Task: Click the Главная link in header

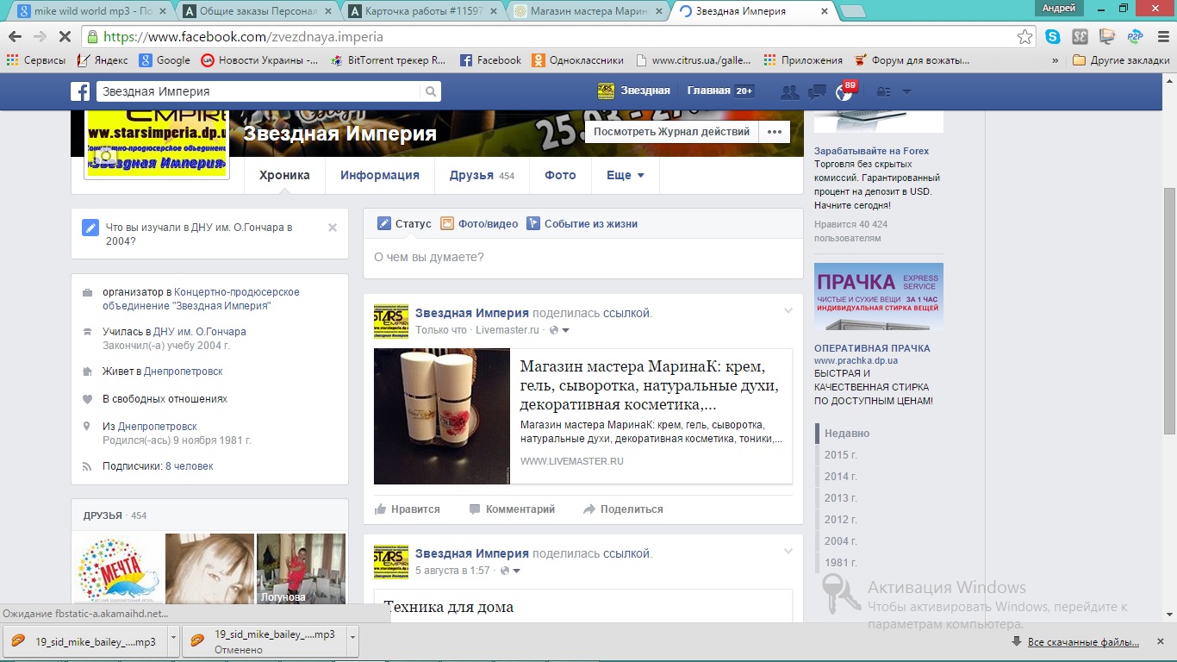Action: [709, 91]
